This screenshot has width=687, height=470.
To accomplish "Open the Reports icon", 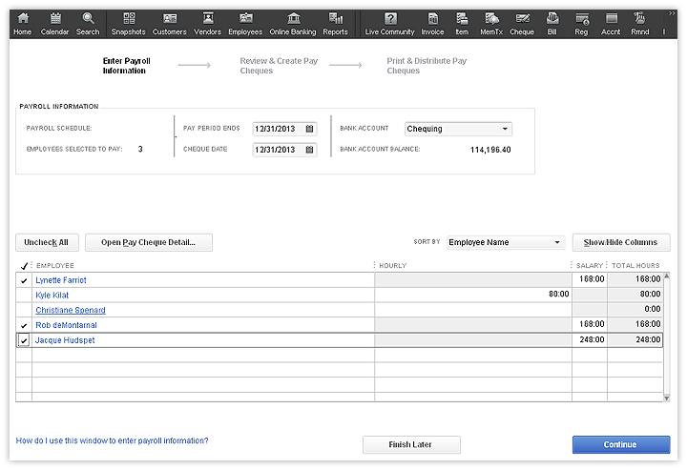I will (x=335, y=24).
